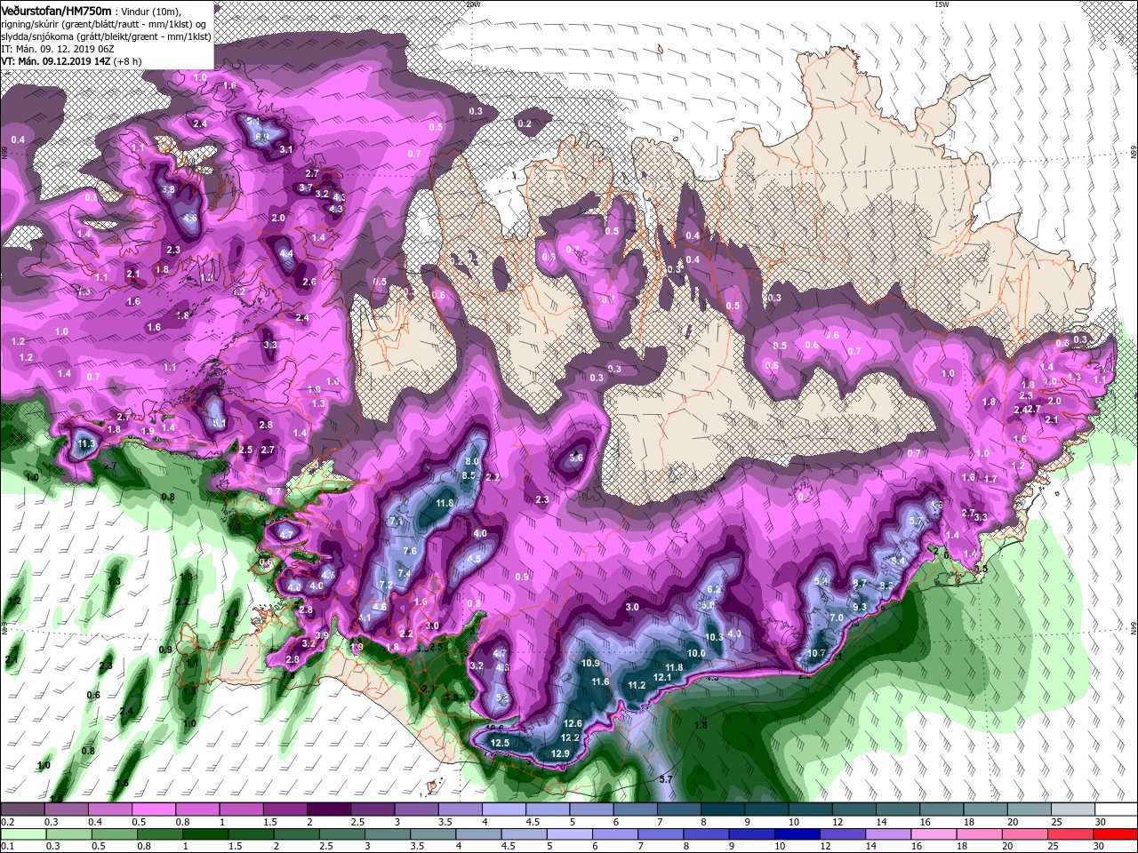Click the white swatch ending the upper legend
Viewport: 1138px width, 853px height.
1116,809
